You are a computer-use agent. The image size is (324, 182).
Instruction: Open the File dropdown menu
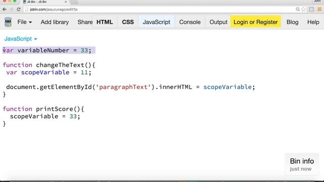click(24, 22)
